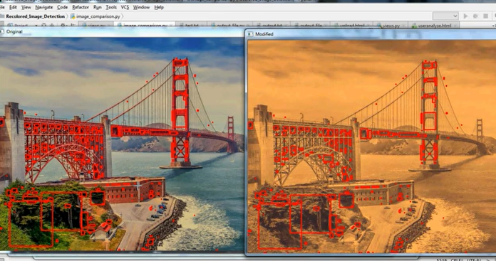Image resolution: width=496 pixels, height=261 pixels.
Task: Click the Original window icon
Action: point(2,31)
